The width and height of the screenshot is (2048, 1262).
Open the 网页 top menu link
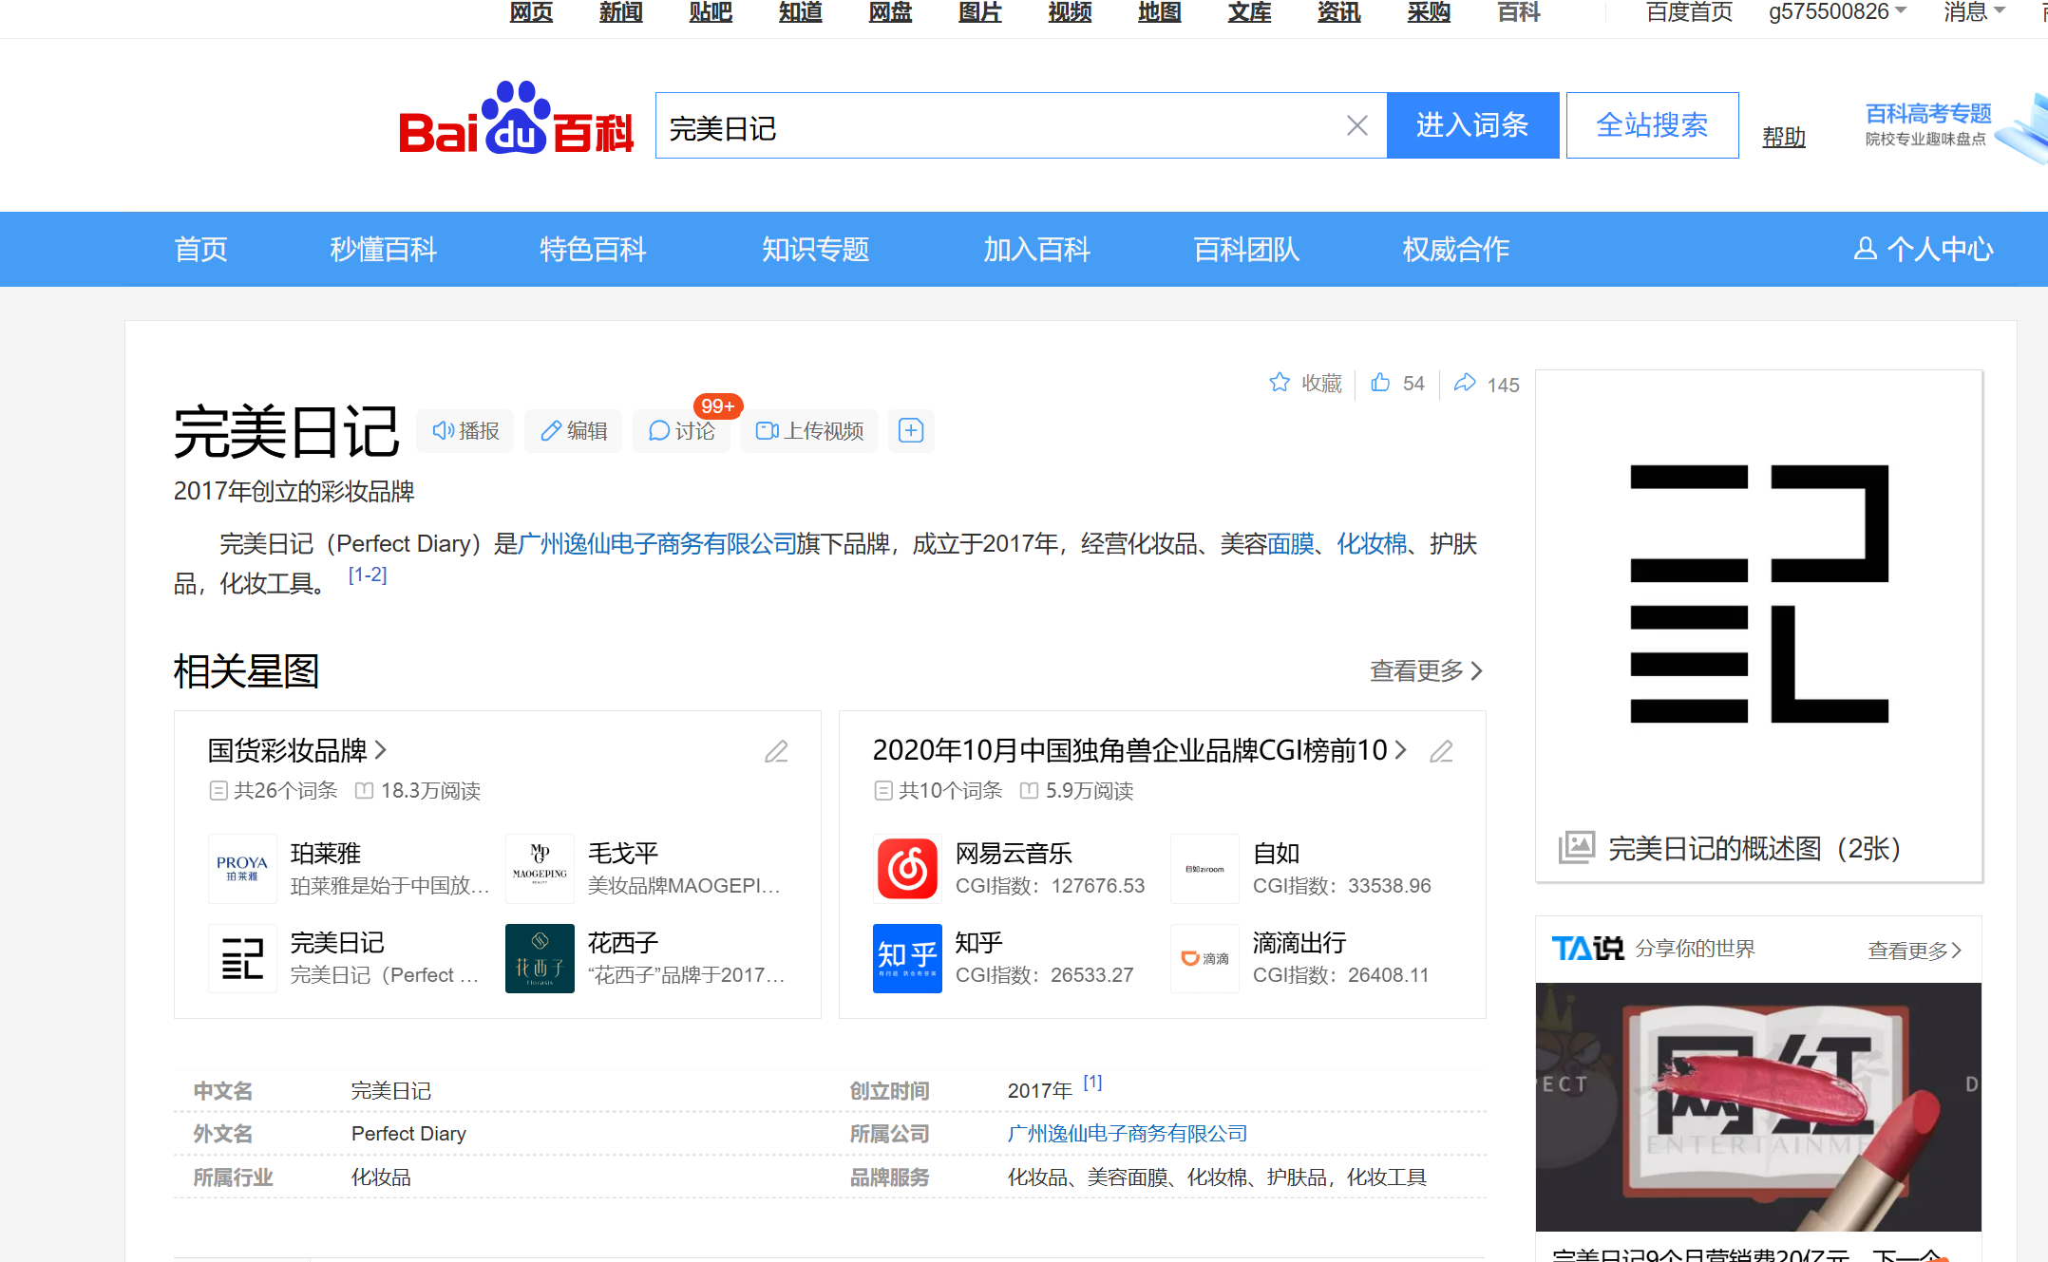[531, 12]
